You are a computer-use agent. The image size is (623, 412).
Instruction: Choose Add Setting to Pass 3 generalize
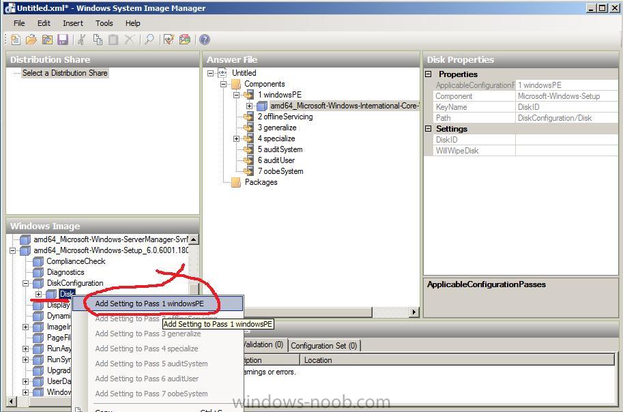pyautogui.click(x=158, y=334)
